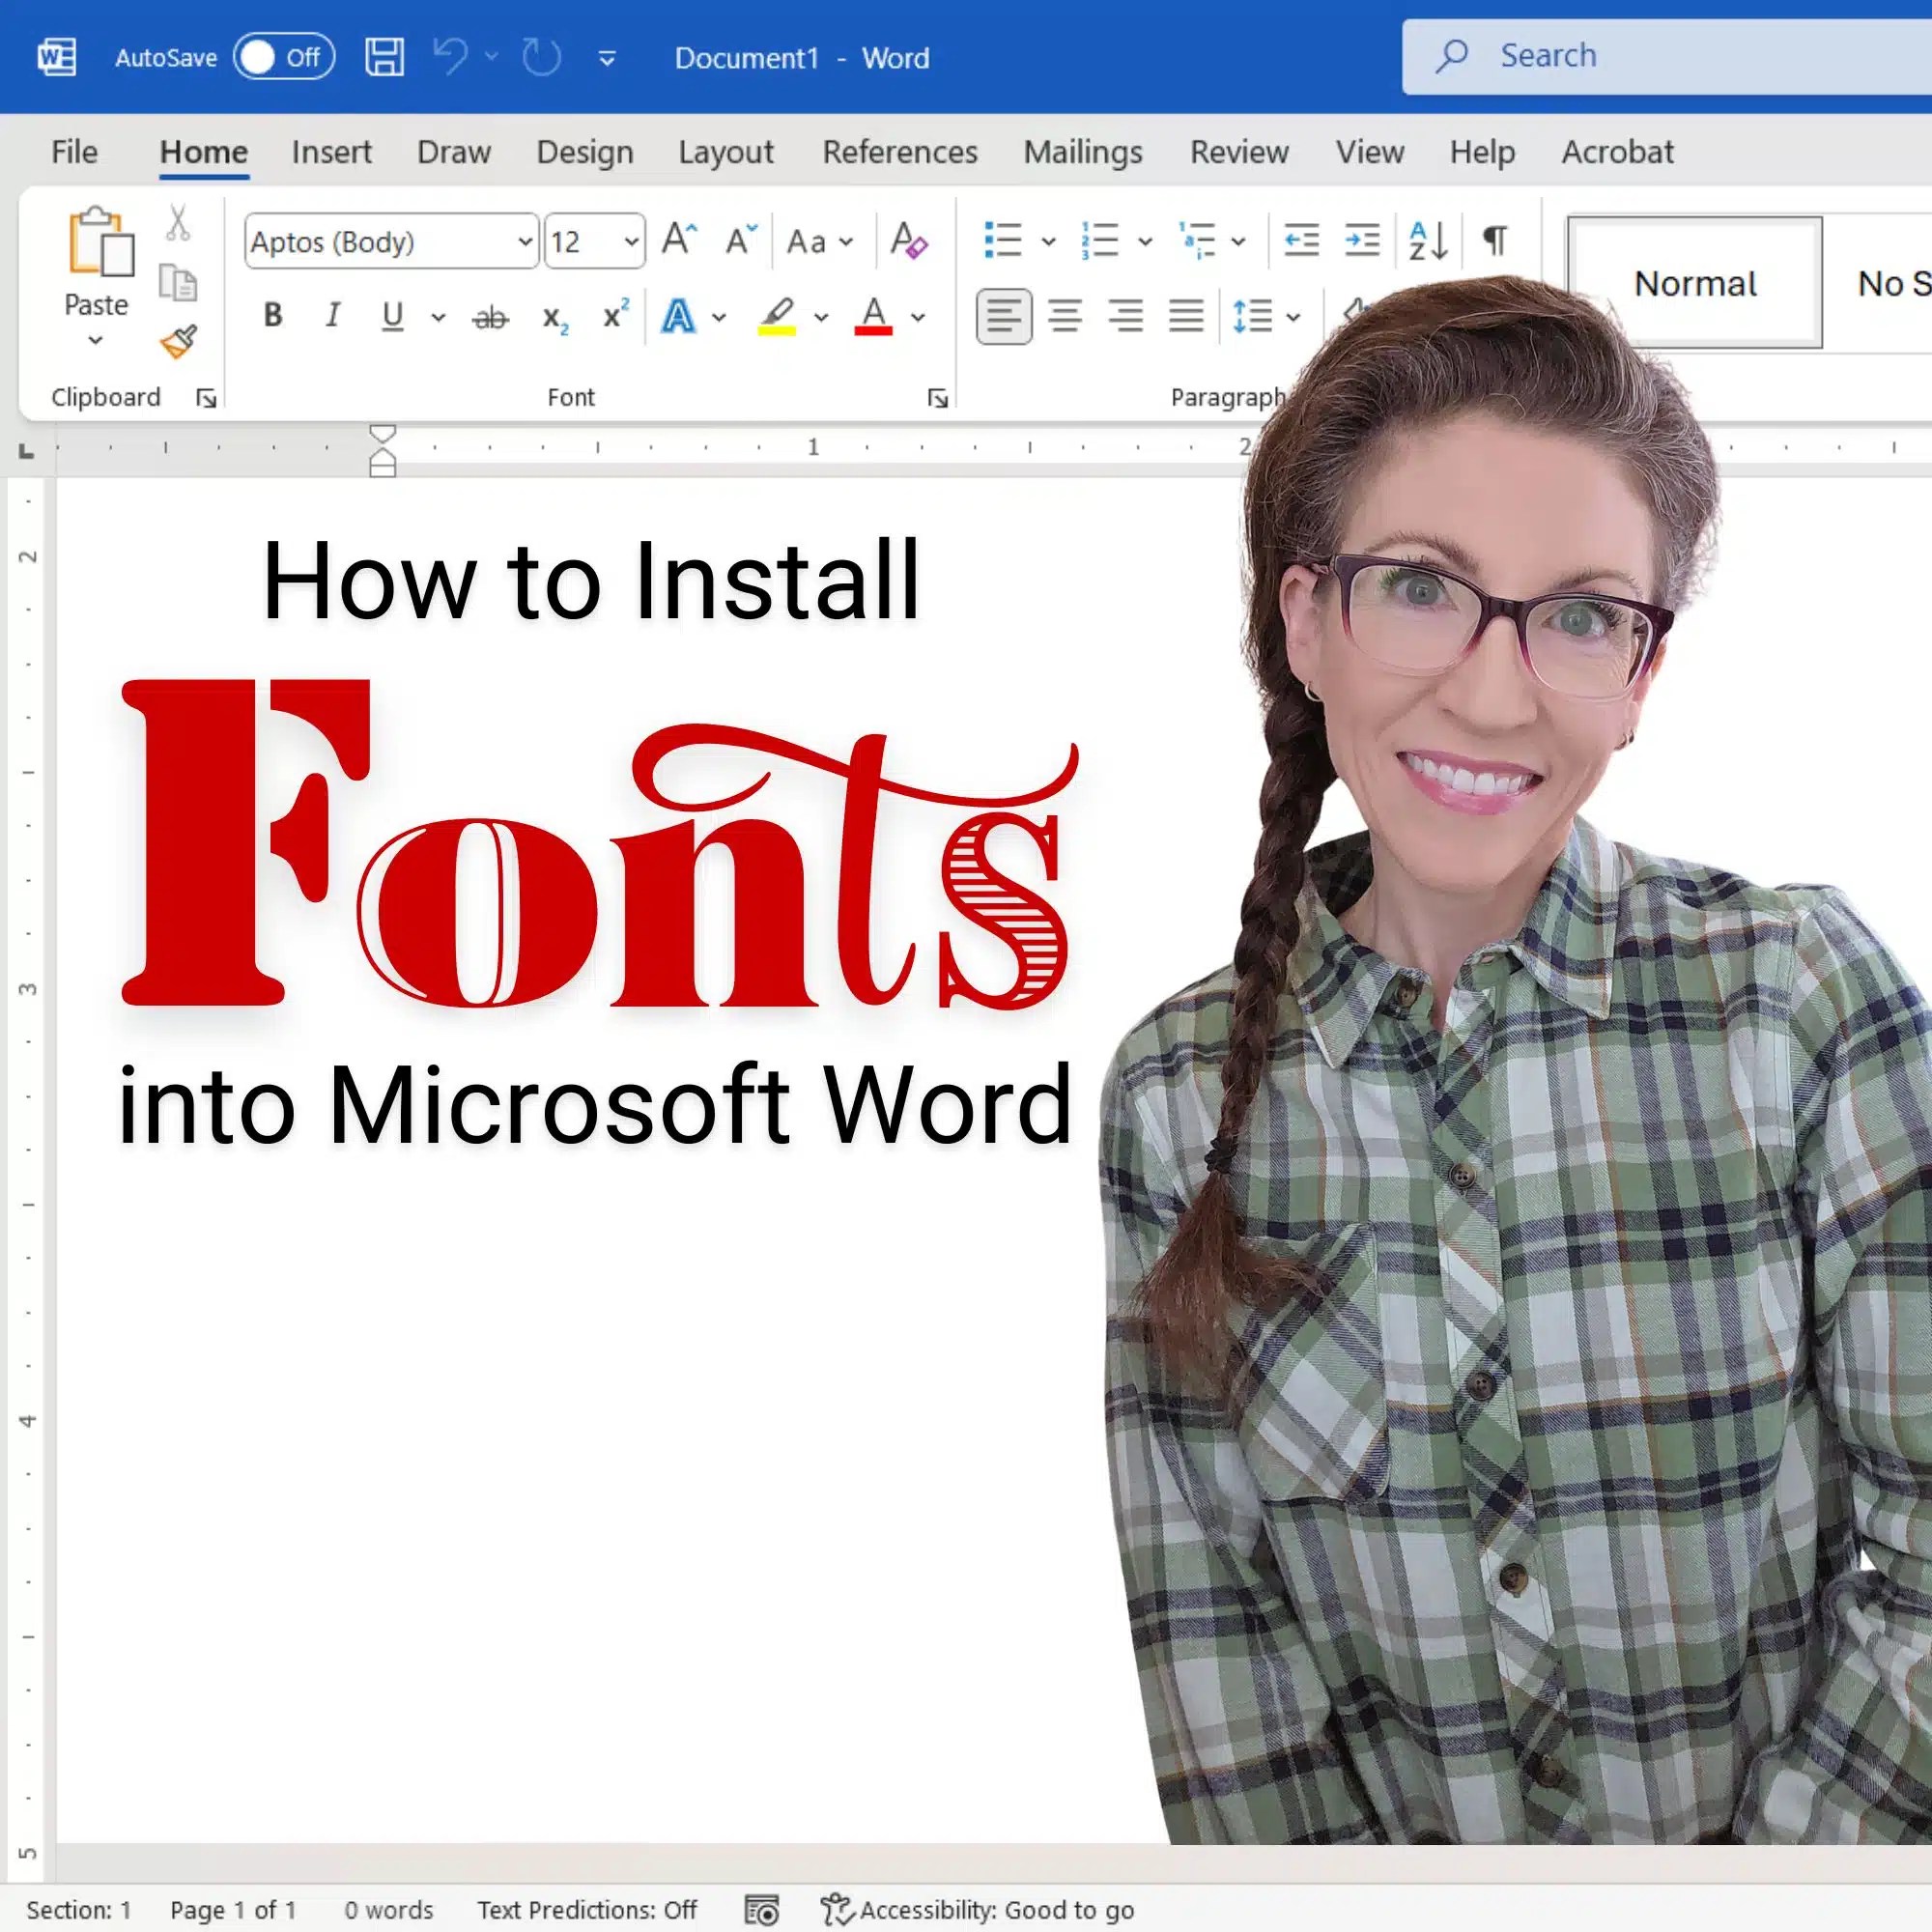This screenshot has height=1932, width=1932.
Task: Align text left
Action: point(1004,317)
